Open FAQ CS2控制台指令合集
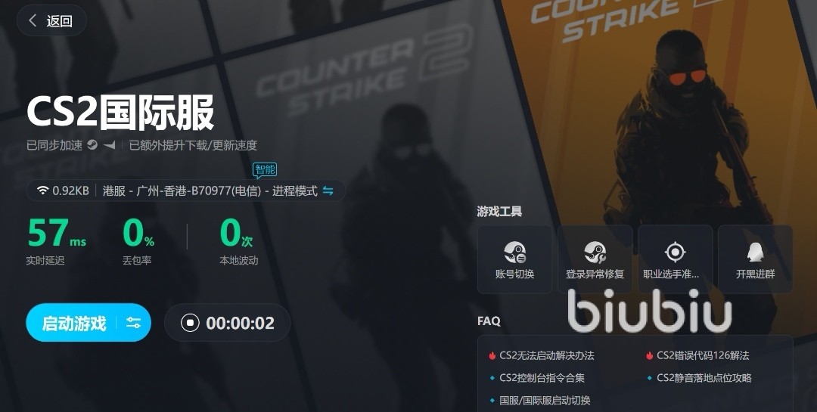The width and height of the screenshot is (817, 412). pos(542,378)
